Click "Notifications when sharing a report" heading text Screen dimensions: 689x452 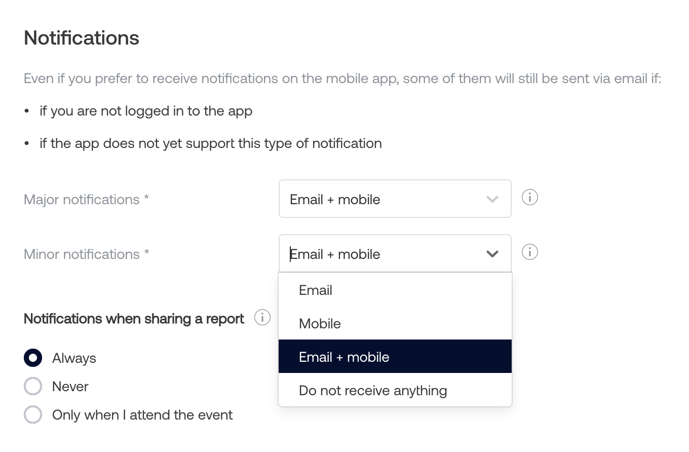click(x=134, y=319)
